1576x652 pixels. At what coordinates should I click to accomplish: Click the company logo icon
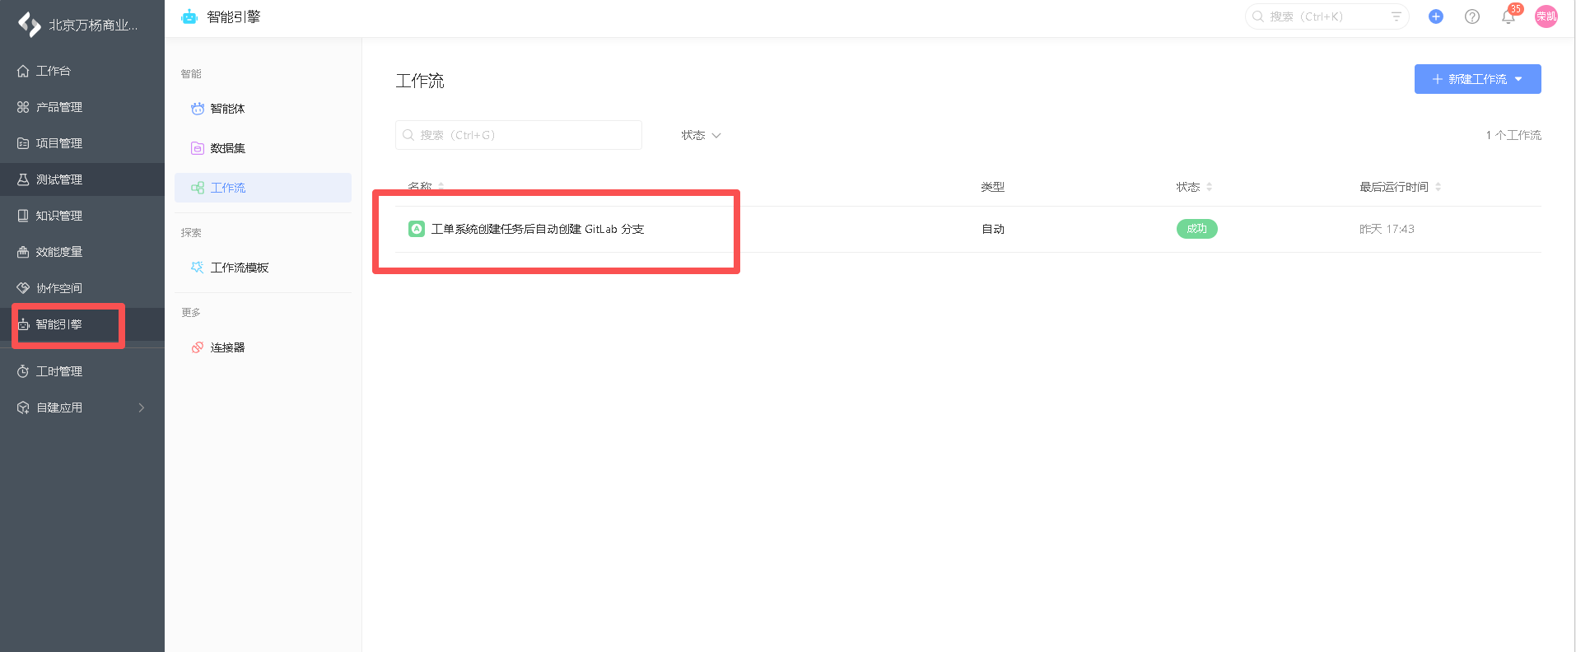tap(29, 25)
